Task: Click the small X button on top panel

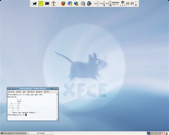Action: coord(136,2)
